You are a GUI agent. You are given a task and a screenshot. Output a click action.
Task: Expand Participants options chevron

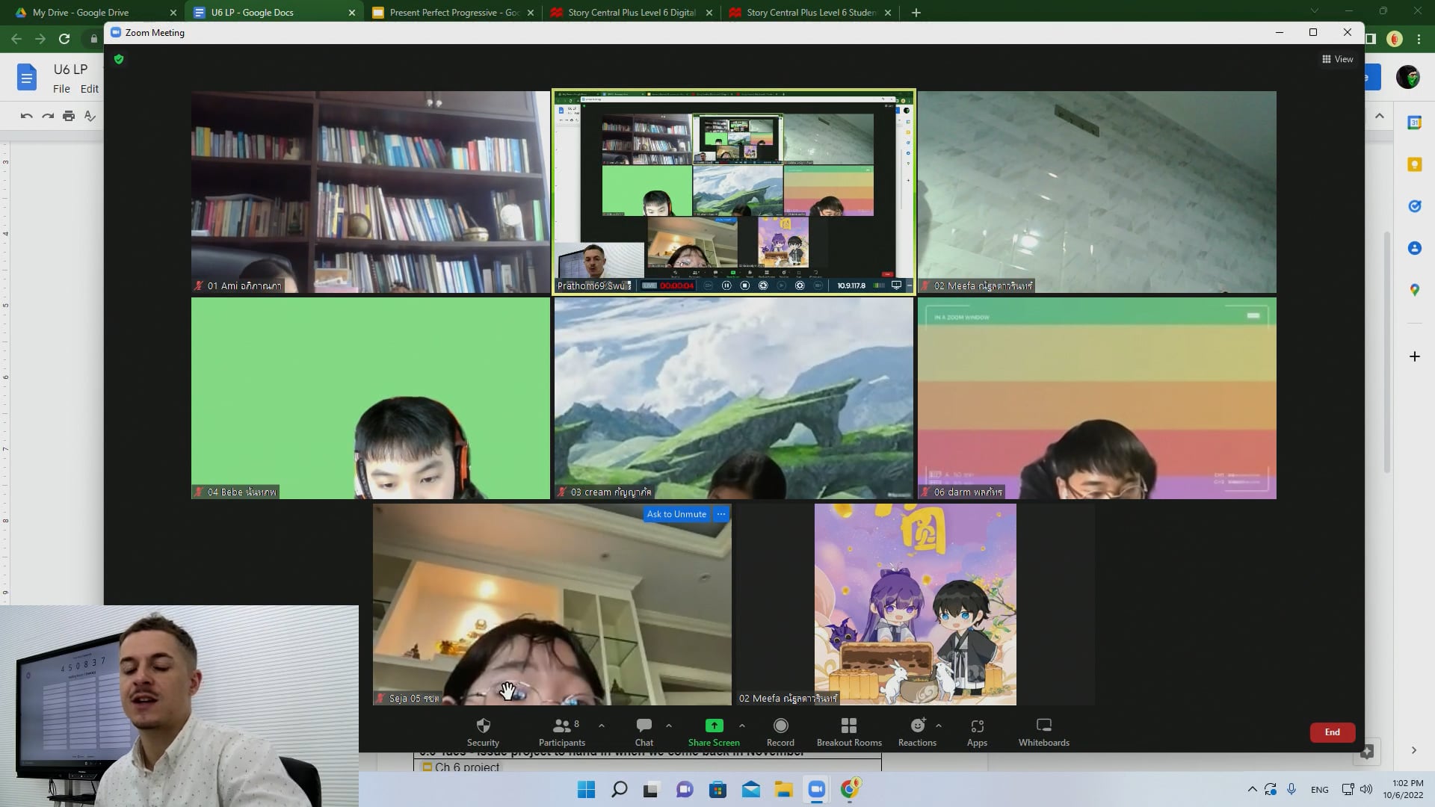[602, 726]
